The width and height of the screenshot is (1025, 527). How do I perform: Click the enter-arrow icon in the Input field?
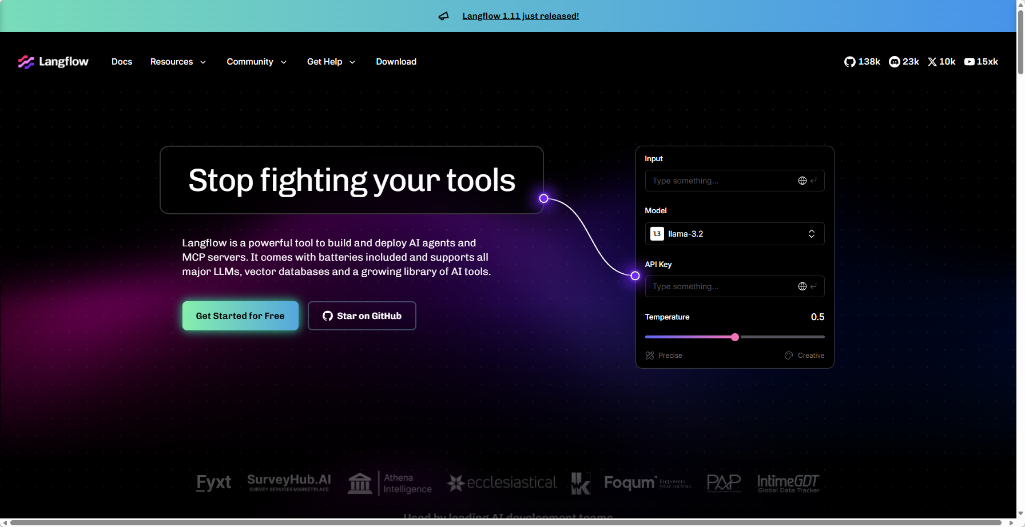813,180
